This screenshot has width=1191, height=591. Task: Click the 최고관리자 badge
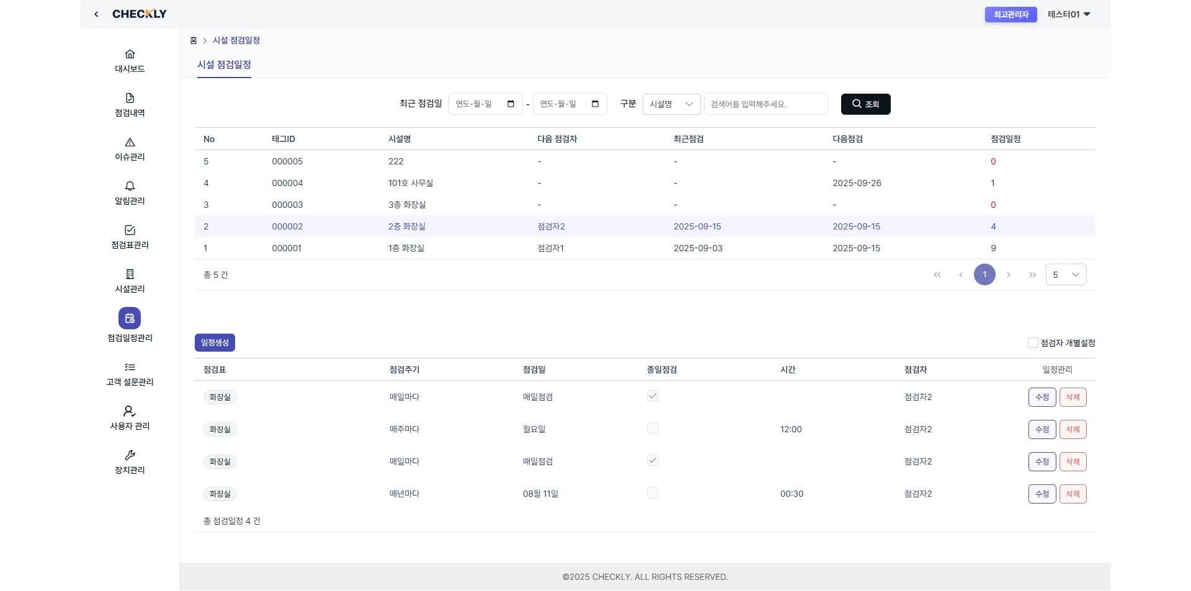pos(1010,14)
